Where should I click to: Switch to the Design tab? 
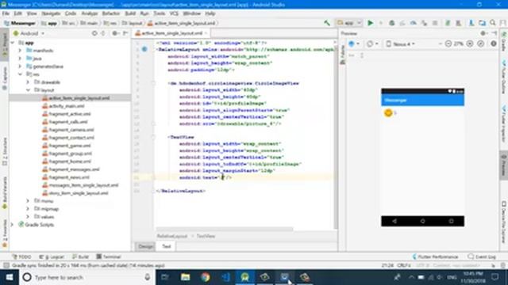(x=145, y=246)
